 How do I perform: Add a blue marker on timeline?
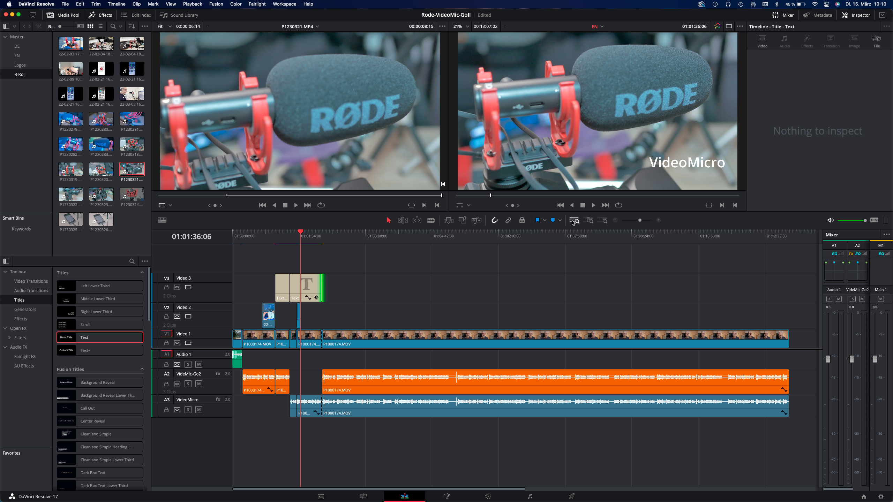tap(553, 220)
